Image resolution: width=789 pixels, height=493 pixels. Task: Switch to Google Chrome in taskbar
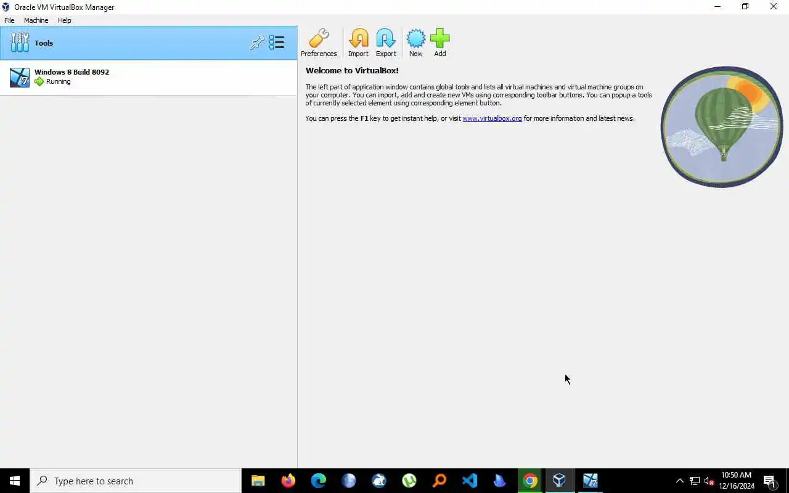pos(529,481)
